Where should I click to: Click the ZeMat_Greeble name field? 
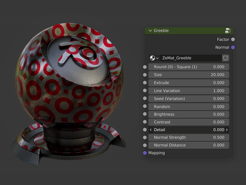click(x=191, y=58)
